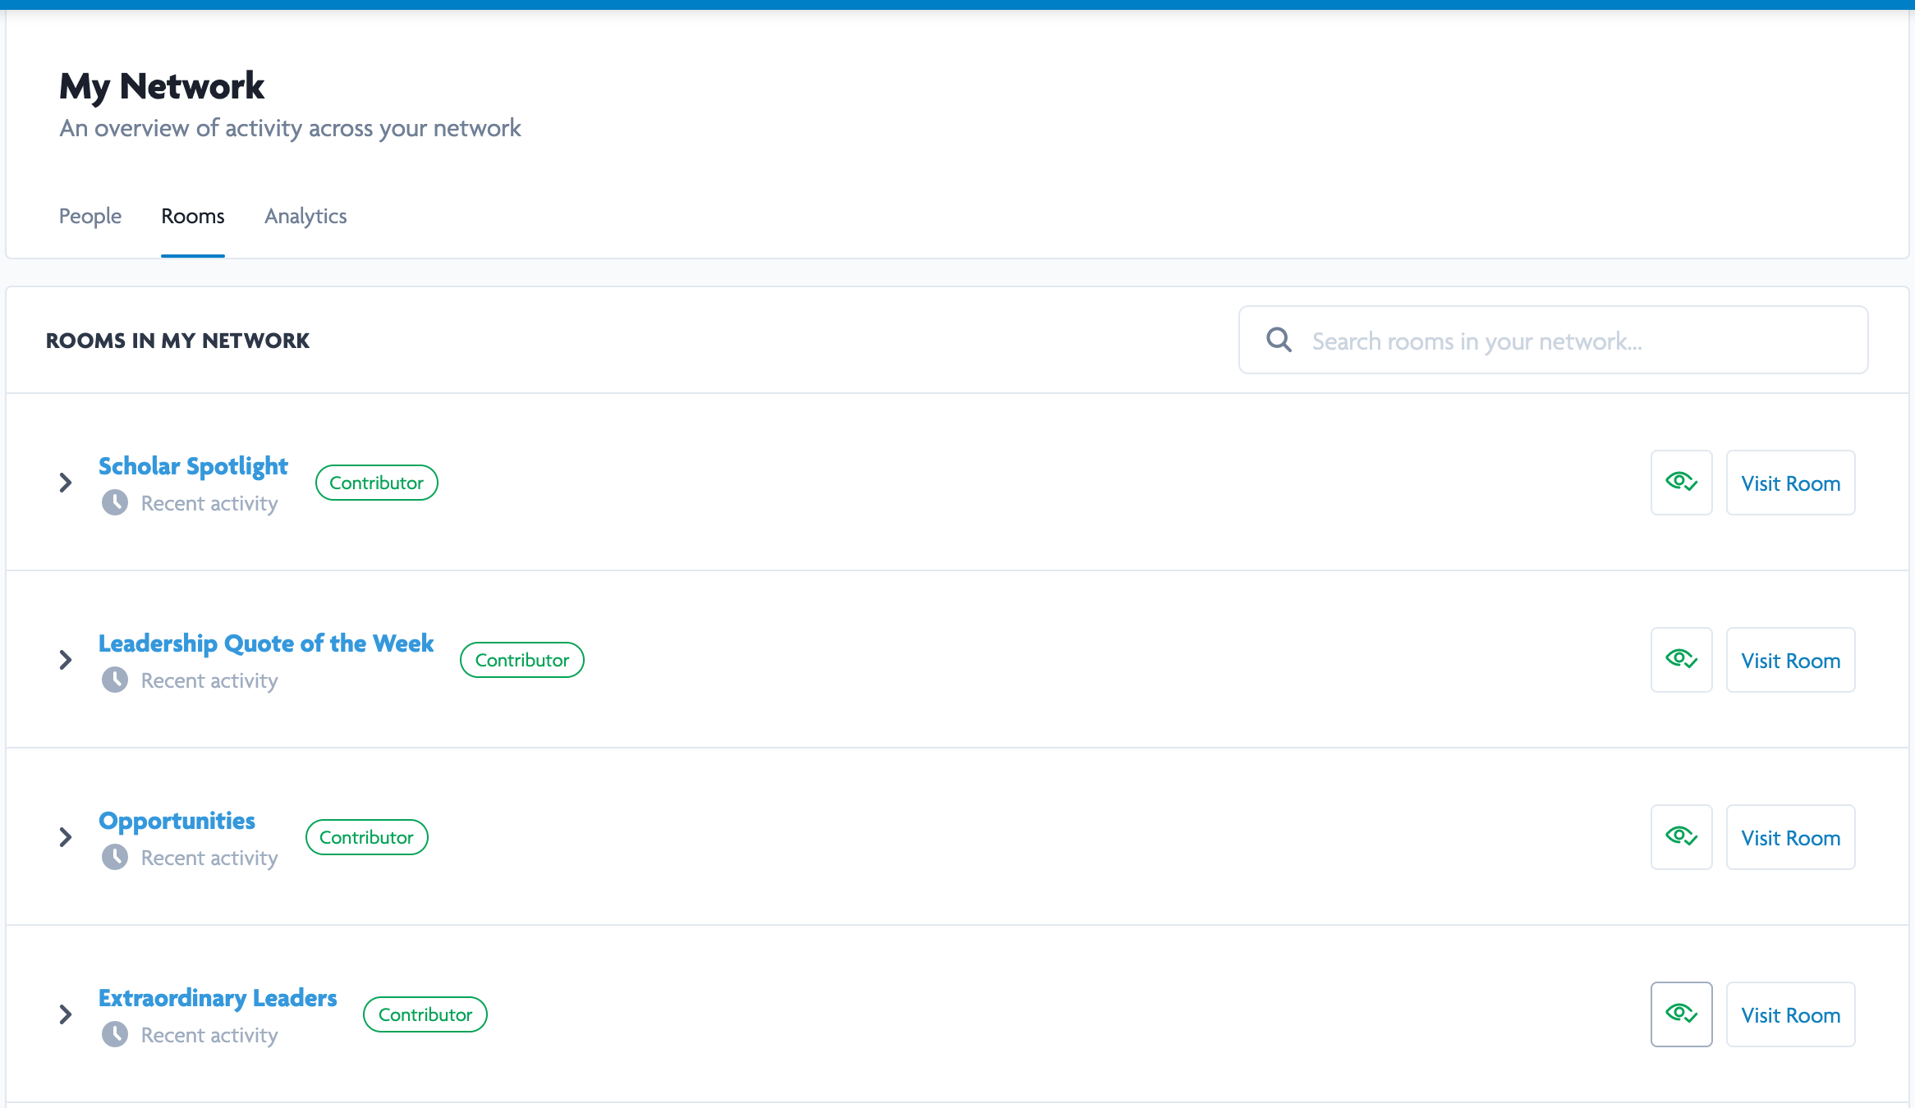Open the Analytics tab
Screen dimensions: 1915x1108
pos(305,216)
